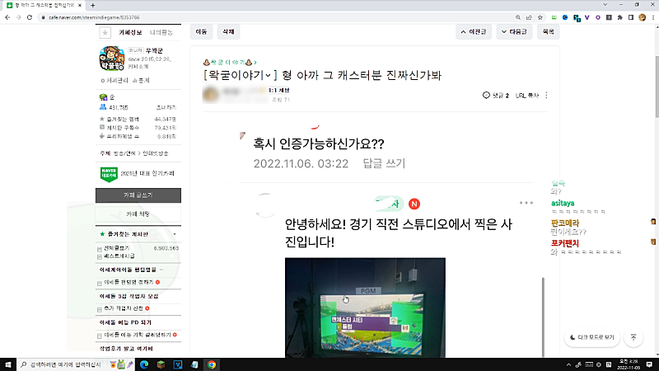This screenshot has height=371, width=659.
Task: Click the 이동 button above the post
Action: [x=201, y=31]
